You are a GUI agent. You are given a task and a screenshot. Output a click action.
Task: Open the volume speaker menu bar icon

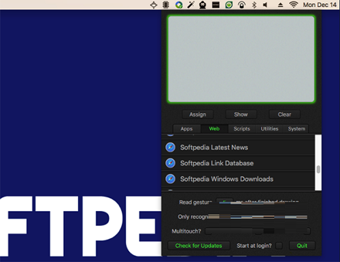coord(265,5)
